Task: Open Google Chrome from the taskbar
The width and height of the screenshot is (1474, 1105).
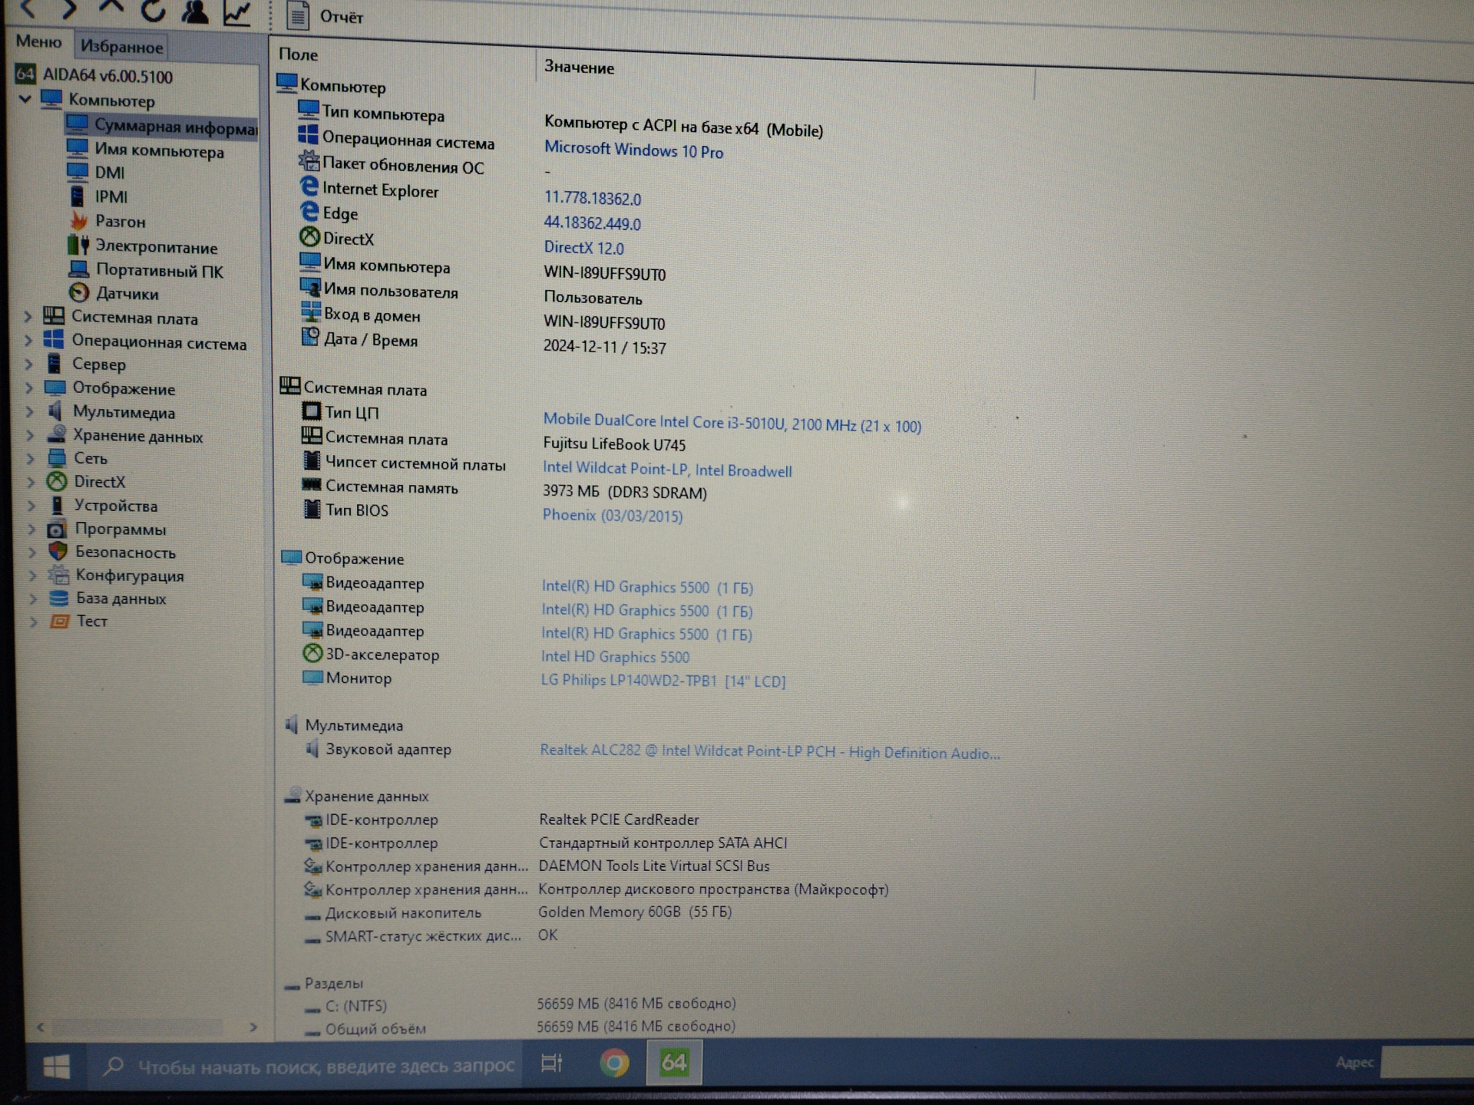Action: point(613,1063)
